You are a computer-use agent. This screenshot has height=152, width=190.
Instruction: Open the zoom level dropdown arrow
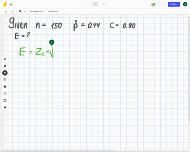point(25,11)
